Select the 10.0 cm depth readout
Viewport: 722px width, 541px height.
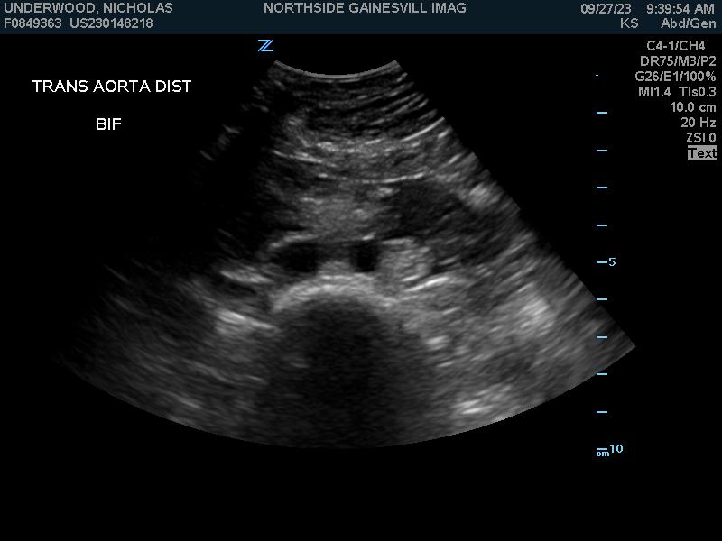692,107
